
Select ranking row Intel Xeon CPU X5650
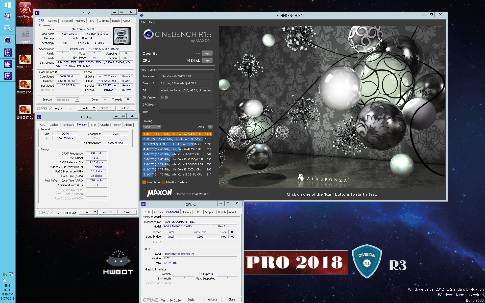click(177, 139)
